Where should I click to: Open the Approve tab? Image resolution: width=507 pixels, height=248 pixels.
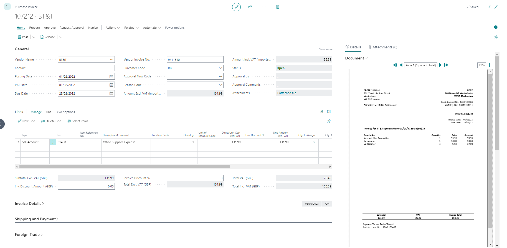(x=50, y=28)
